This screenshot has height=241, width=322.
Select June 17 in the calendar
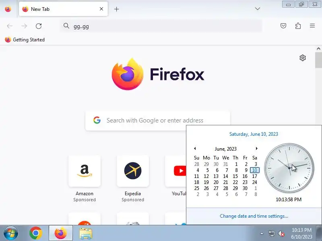[x=254, y=176]
